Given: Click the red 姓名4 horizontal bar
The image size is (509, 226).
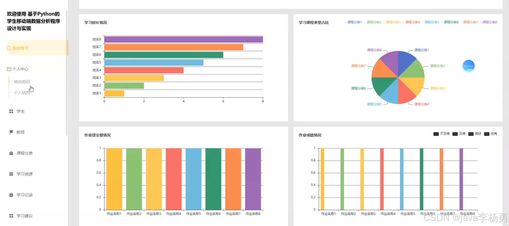Looking at the screenshot, I should coord(144,70).
